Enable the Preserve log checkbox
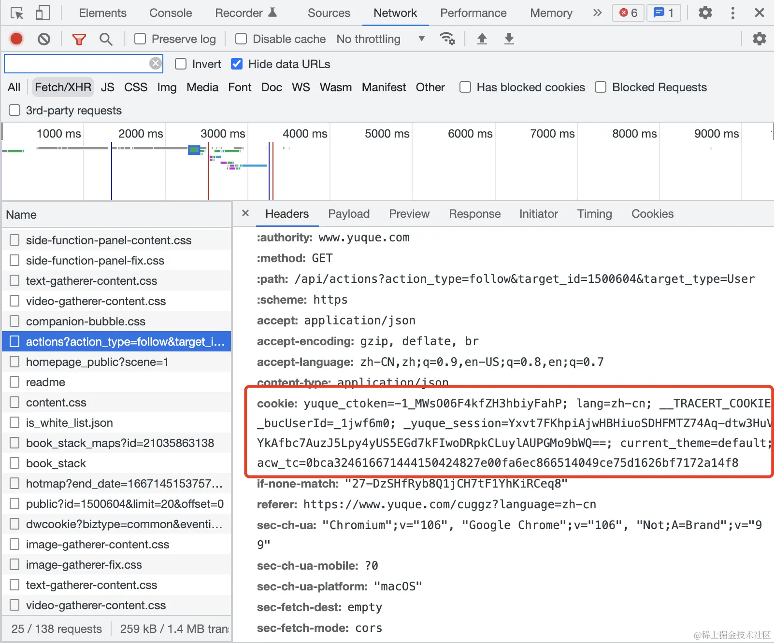Screen dimensions: 774x643 click(140, 39)
